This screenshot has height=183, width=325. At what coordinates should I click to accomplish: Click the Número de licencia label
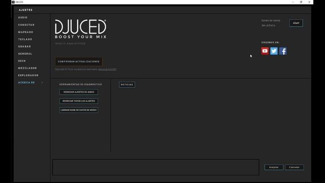[x=271, y=20]
